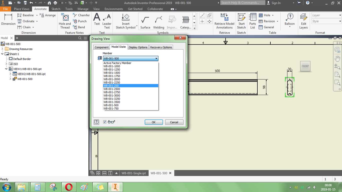Expand the symbols gallery more arrow
Screen dimensions: 342x192
pos(194,28)
